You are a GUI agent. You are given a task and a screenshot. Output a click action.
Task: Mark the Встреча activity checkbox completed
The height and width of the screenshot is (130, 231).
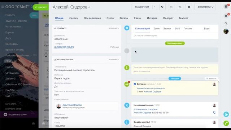pyautogui.click(x=135, y=84)
